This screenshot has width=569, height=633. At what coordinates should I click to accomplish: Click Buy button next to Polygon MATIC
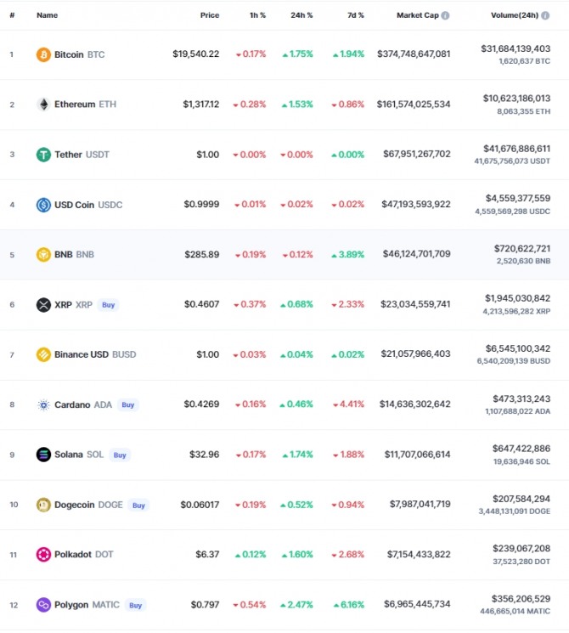click(136, 605)
